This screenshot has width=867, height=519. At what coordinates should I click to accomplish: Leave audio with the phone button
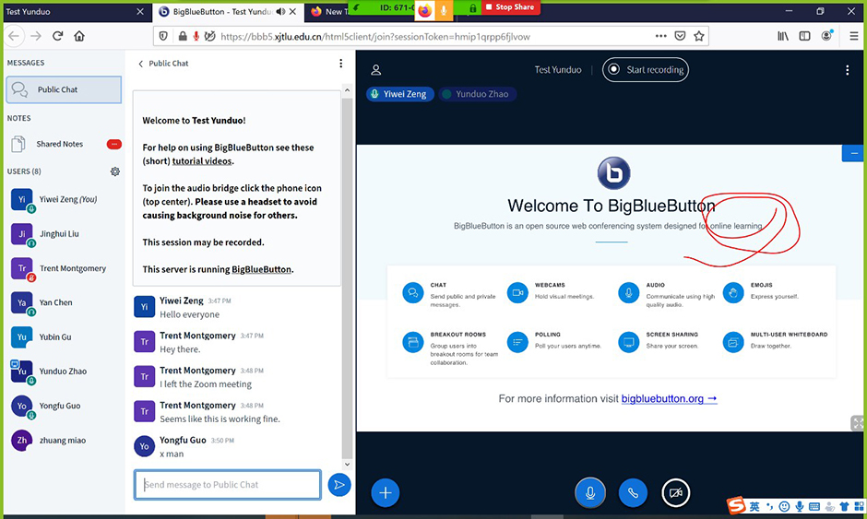click(x=633, y=492)
